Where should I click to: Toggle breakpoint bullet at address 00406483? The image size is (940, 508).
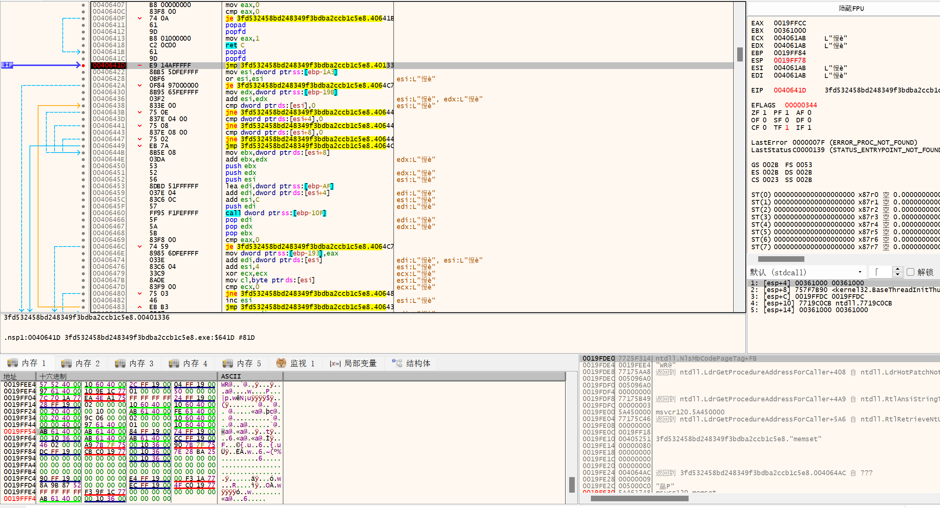(x=83, y=307)
